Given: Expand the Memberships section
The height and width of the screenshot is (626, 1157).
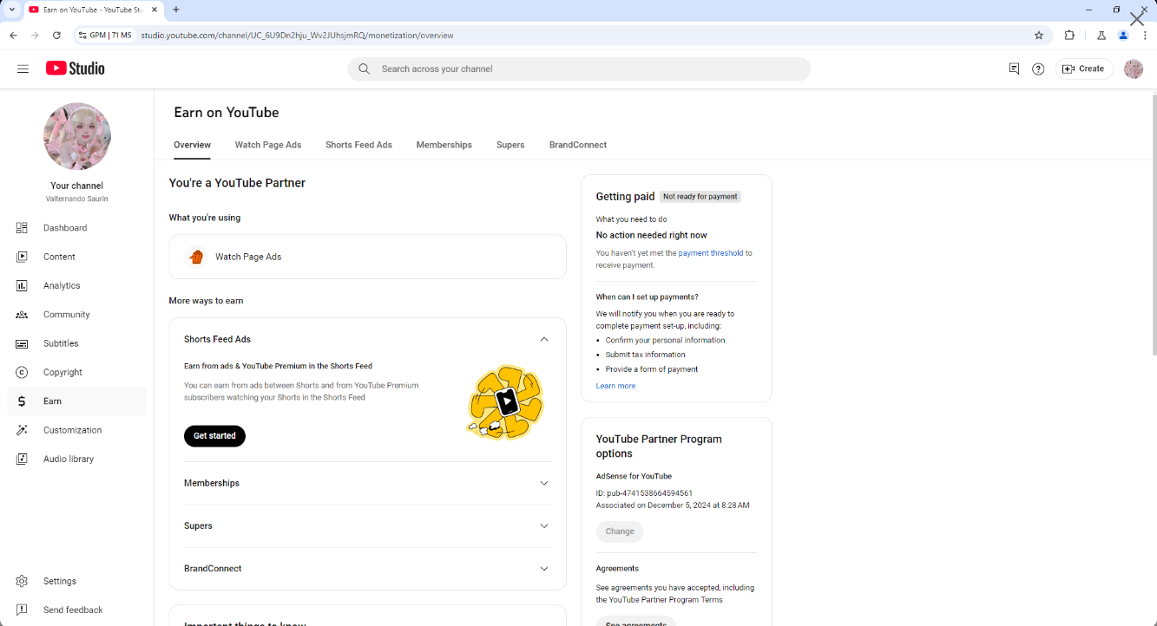Looking at the screenshot, I should (x=544, y=483).
